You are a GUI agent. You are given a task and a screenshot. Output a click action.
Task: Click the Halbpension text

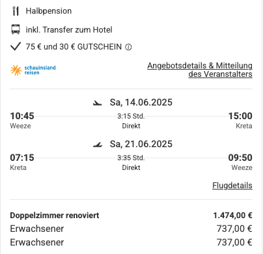coord(49,11)
